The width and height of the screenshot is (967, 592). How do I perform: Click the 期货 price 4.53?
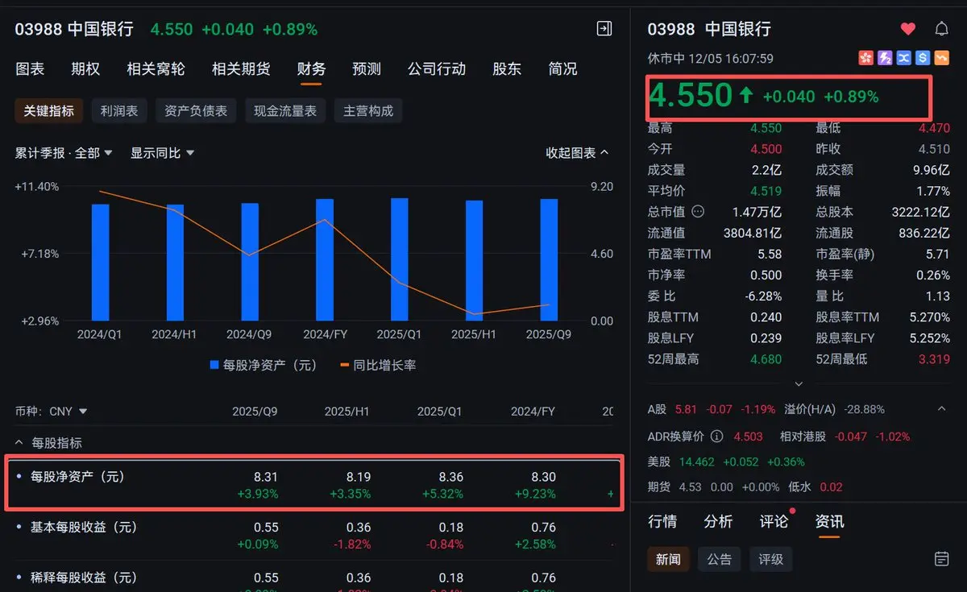[691, 487]
